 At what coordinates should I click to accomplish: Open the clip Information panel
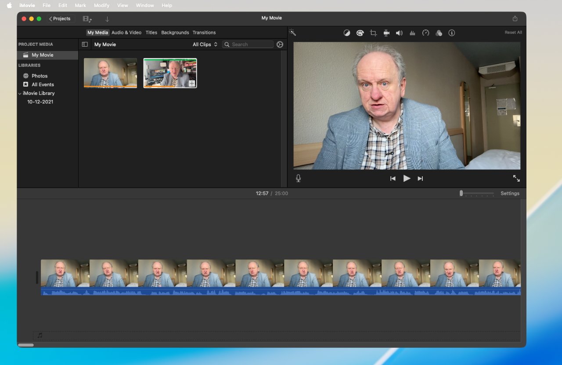coord(452,33)
